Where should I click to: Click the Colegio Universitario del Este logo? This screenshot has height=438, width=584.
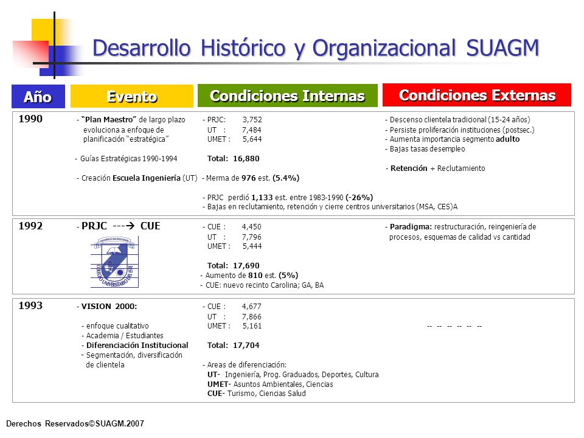115,262
